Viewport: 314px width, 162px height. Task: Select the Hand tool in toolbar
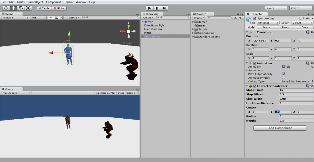coord(6,8)
